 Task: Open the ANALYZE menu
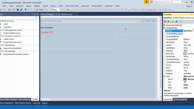click(85, 6)
